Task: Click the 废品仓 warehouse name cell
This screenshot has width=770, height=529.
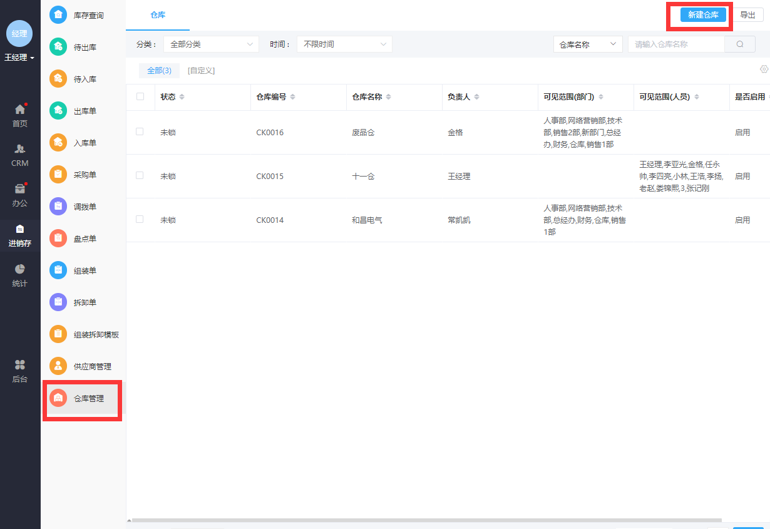Action: point(363,133)
